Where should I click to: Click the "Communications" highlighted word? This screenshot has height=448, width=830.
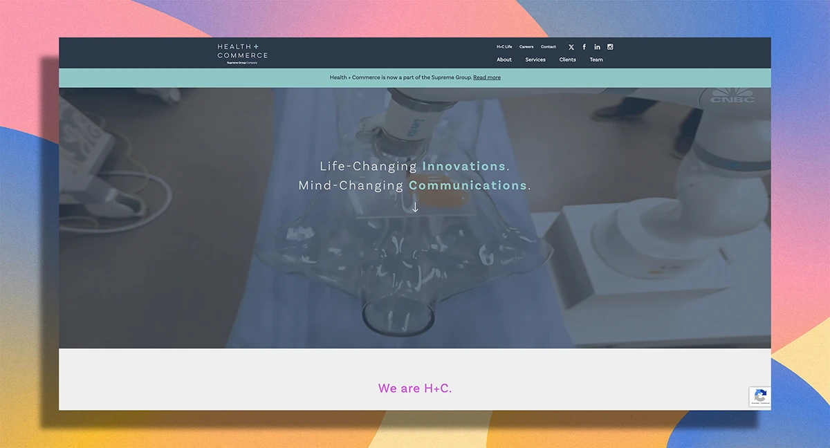(468, 185)
